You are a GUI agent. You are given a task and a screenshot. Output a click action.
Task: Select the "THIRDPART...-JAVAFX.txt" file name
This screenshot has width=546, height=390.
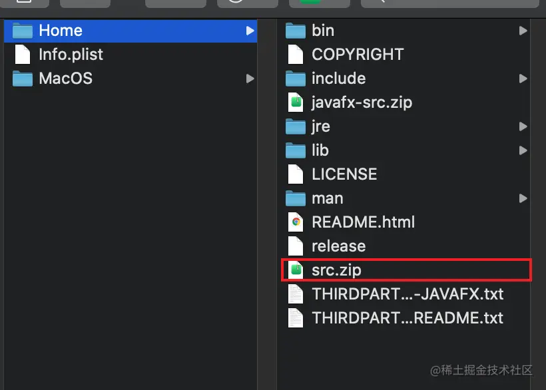pyautogui.click(x=408, y=294)
